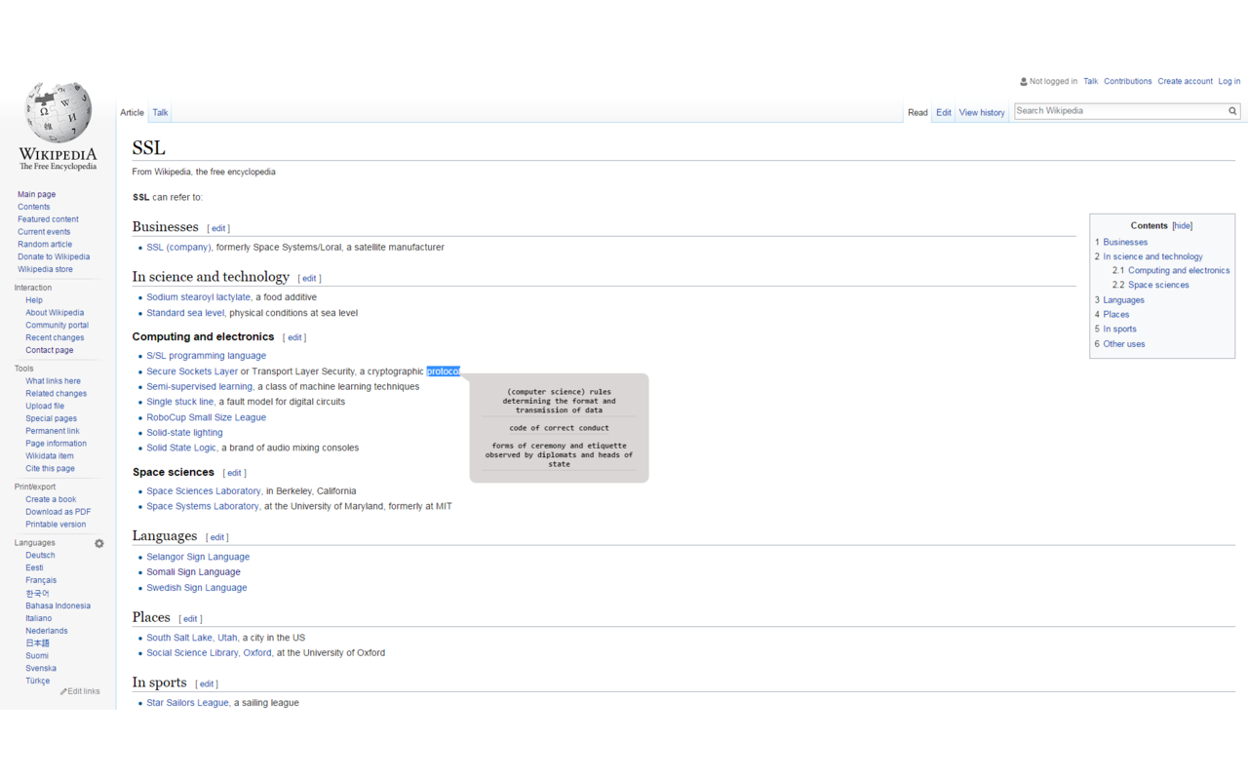The width and height of the screenshot is (1248, 780).
Task: Open Social Science Library, Oxford link
Action: (x=209, y=653)
